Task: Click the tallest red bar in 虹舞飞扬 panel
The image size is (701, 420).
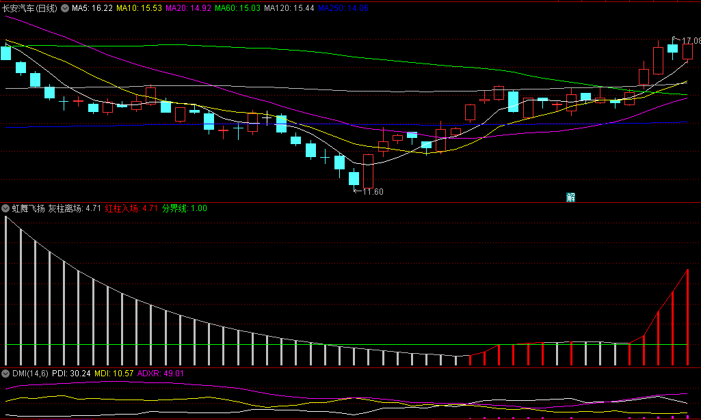Action: (687, 318)
